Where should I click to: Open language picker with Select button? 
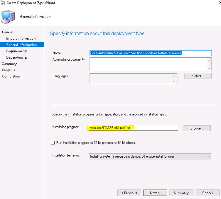(x=198, y=76)
